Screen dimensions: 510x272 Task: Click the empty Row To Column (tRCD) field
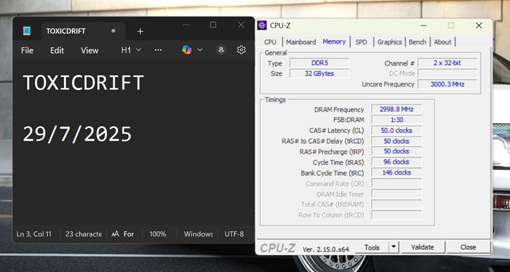click(397, 215)
